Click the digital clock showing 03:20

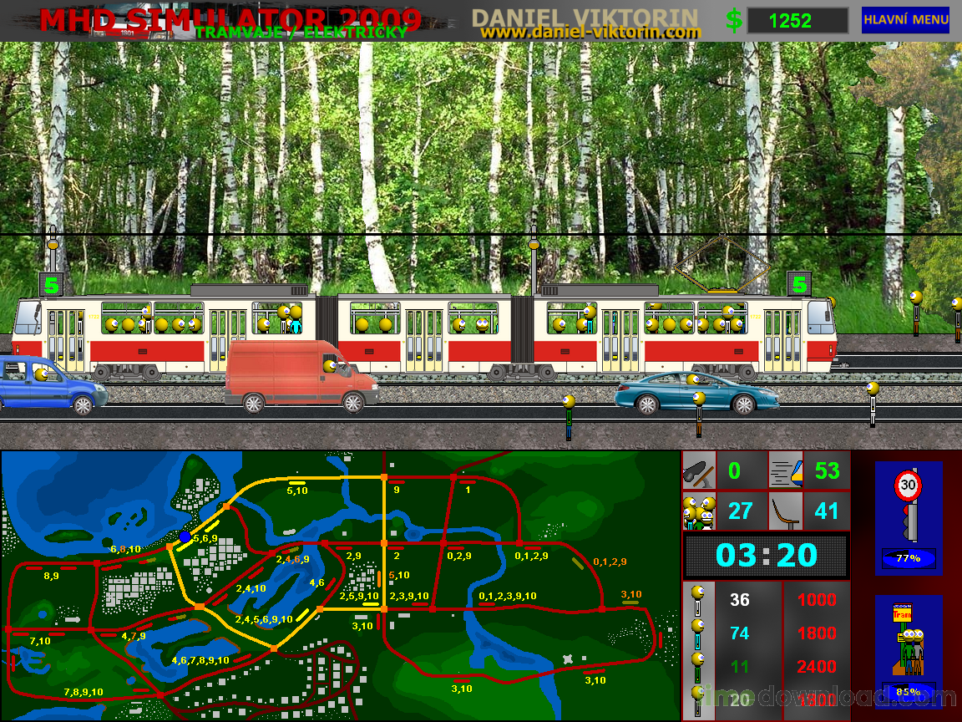(767, 555)
